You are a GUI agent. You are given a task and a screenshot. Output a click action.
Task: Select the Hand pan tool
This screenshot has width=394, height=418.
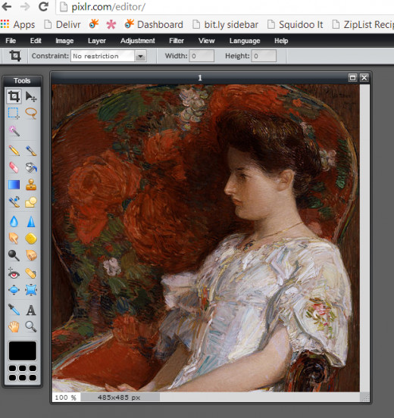[x=14, y=326]
